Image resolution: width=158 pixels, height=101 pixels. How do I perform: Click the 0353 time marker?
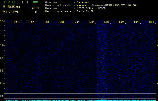(x=46, y=22)
